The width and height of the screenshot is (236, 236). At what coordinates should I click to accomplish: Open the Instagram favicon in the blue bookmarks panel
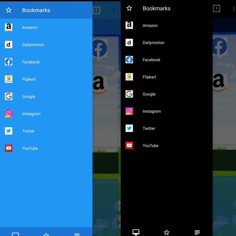[9, 114]
